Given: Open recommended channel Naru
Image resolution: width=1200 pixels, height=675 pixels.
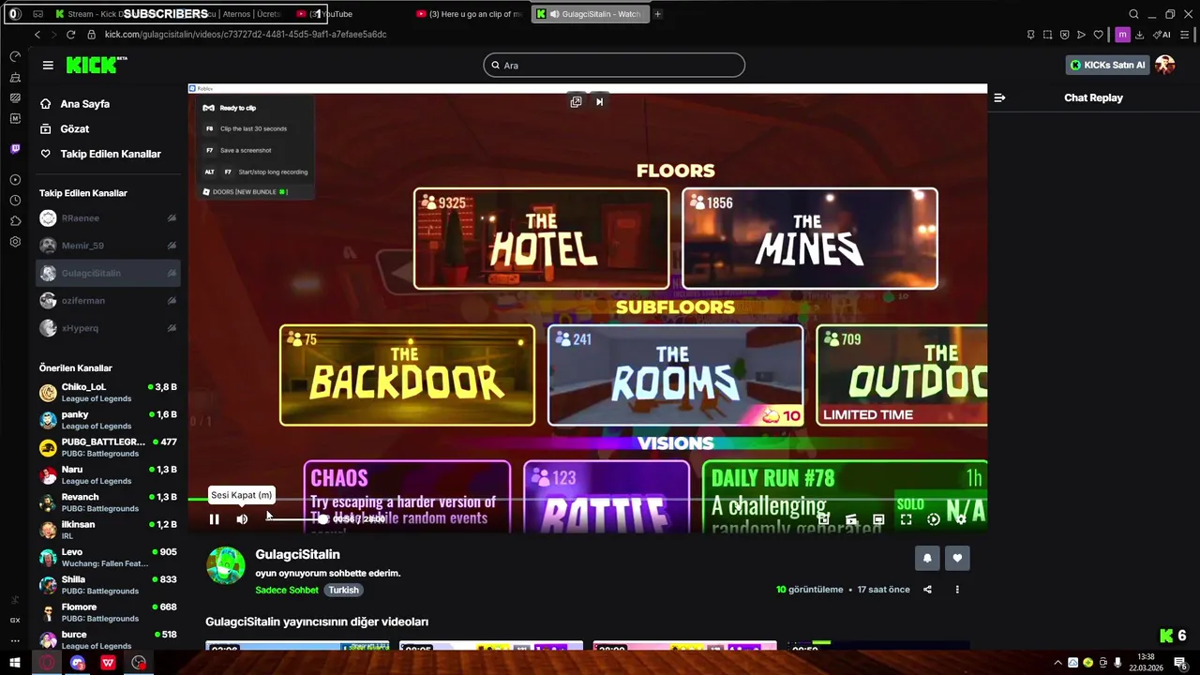Looking at the screenshot, I should [x=108, y=475].
